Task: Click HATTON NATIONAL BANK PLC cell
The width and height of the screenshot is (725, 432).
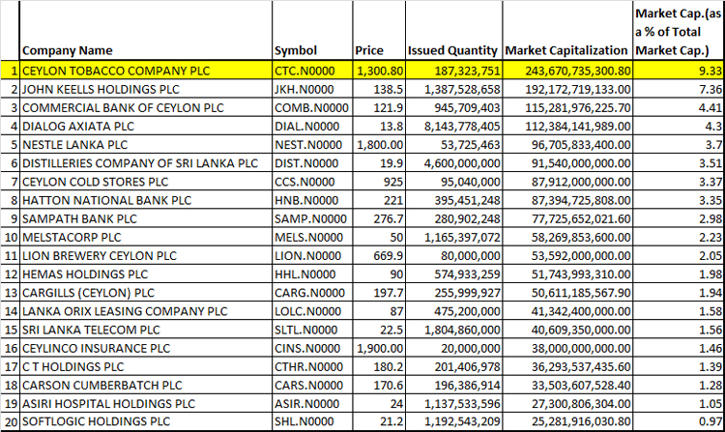Action: pyautogui.click(x=146, y=200)
